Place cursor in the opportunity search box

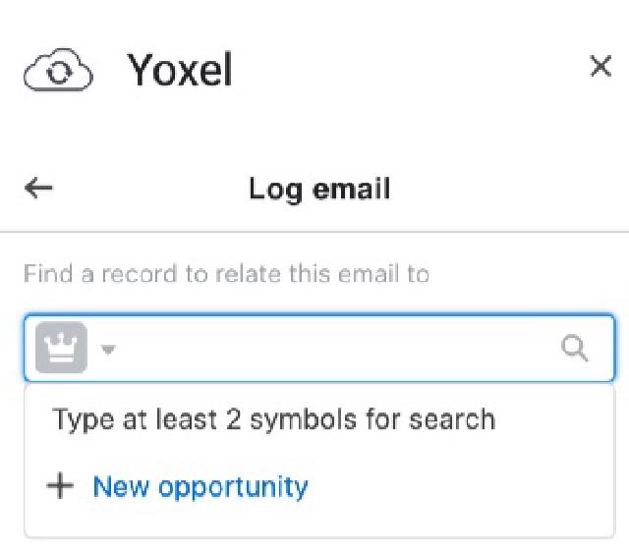[334, 349]
